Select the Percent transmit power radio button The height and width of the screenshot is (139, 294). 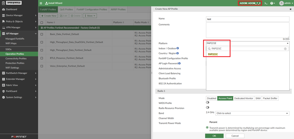coord(207,128)
